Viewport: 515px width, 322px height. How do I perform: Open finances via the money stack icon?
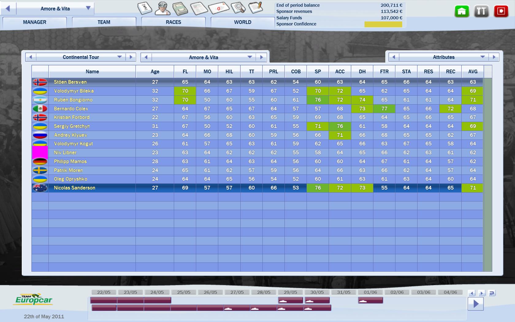click(x=180, y=8)
